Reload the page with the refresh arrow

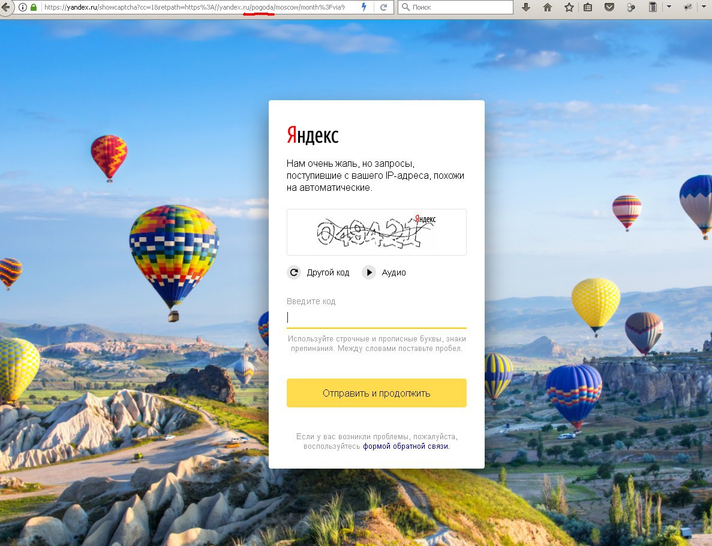pos(384,7)
